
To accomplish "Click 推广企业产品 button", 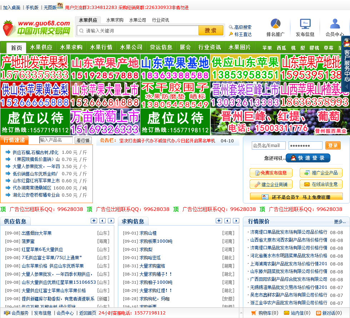I will pos(321,173).
